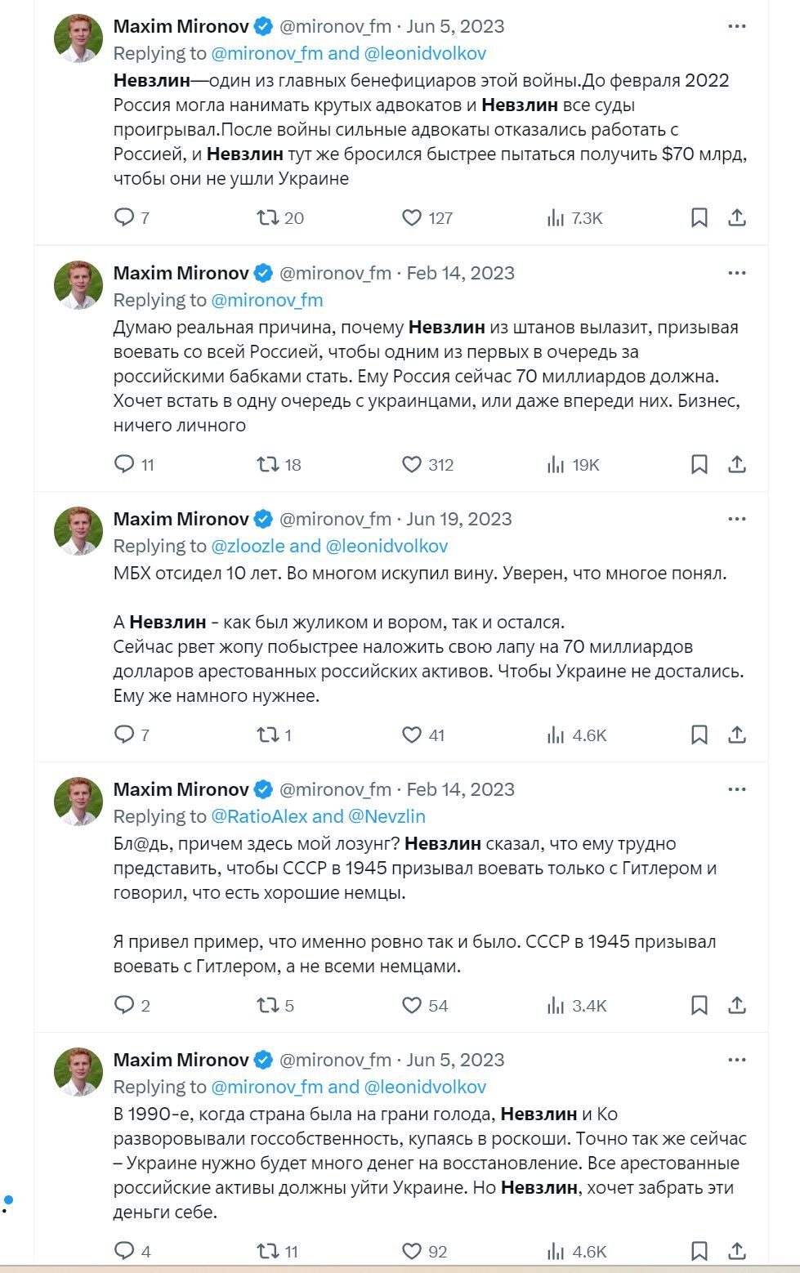Click the Jun 19, 2023 timestamp
800x1273 pixels.
(458, 519)
